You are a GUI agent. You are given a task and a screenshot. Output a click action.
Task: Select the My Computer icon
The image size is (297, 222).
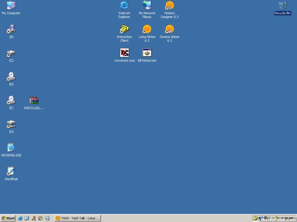tap(11, 6)
